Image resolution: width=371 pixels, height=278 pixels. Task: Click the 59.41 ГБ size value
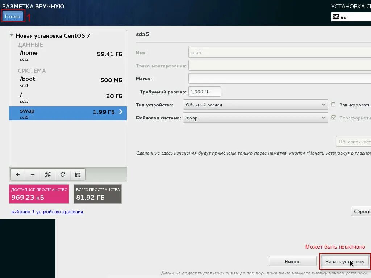coord(109,54)
